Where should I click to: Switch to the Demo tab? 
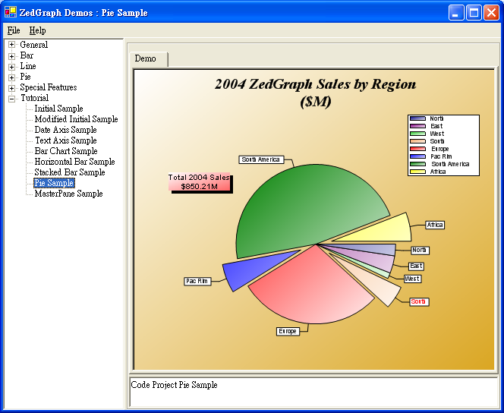point(148,58)
